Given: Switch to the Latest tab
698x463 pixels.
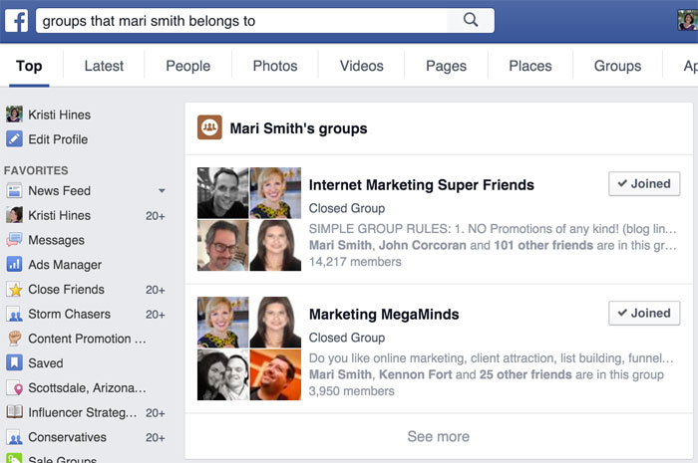Looking at the screenshot, I should (x=104, y=66).
